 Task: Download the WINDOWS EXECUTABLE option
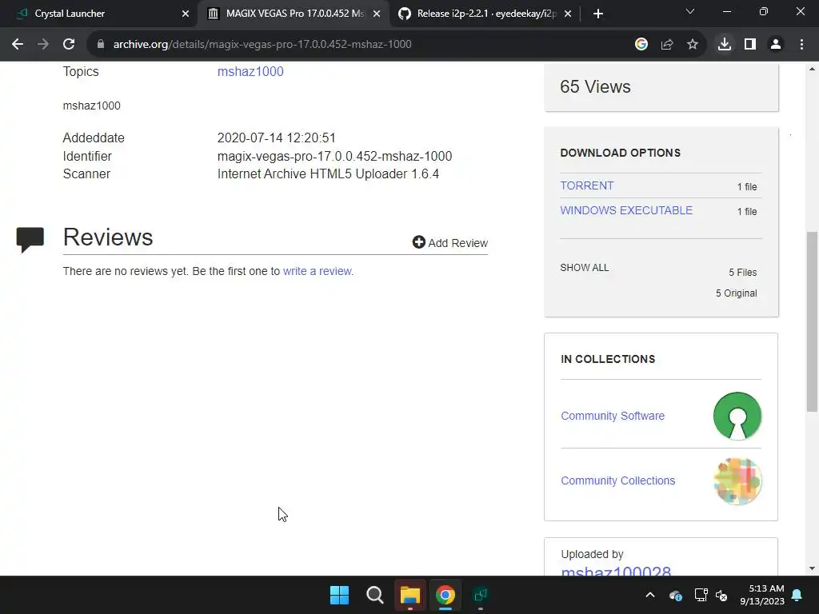click(x=626, y=210)
